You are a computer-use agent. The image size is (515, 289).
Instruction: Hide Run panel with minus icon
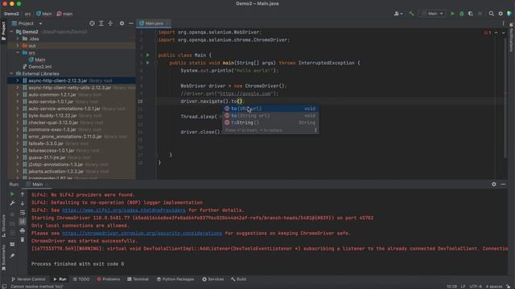[503, 184]
